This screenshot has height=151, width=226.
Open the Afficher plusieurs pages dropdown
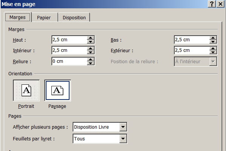tap(123, 127)
